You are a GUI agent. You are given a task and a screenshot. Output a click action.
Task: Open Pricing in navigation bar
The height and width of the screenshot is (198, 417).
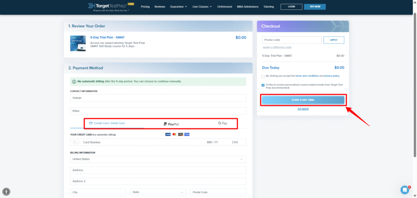[145, 7]
